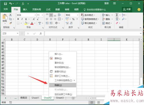
Task: Click Find and Select magnifier icon
Action: click(123, 19)
